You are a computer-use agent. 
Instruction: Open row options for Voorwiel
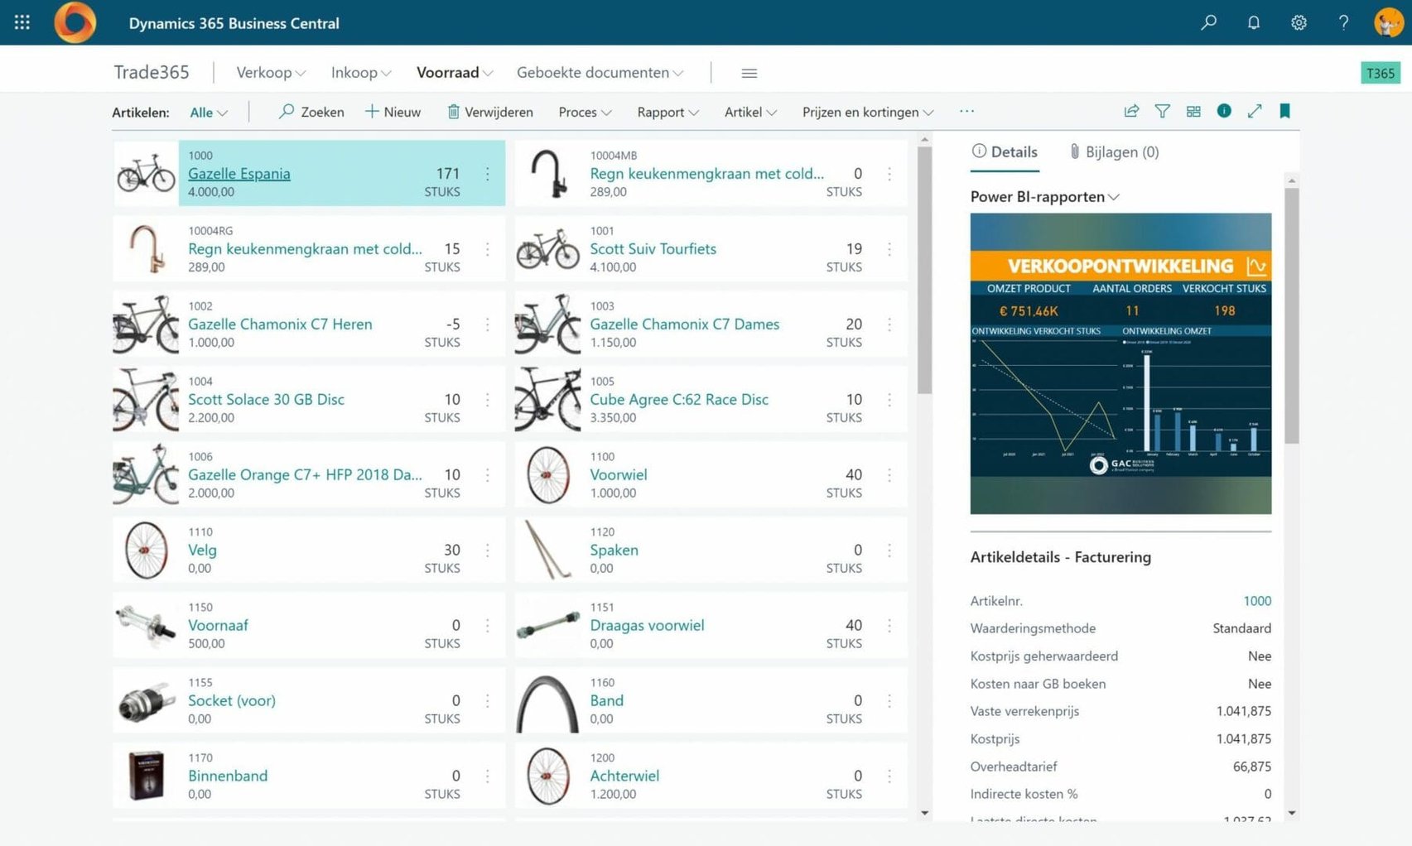click(889, 475)
